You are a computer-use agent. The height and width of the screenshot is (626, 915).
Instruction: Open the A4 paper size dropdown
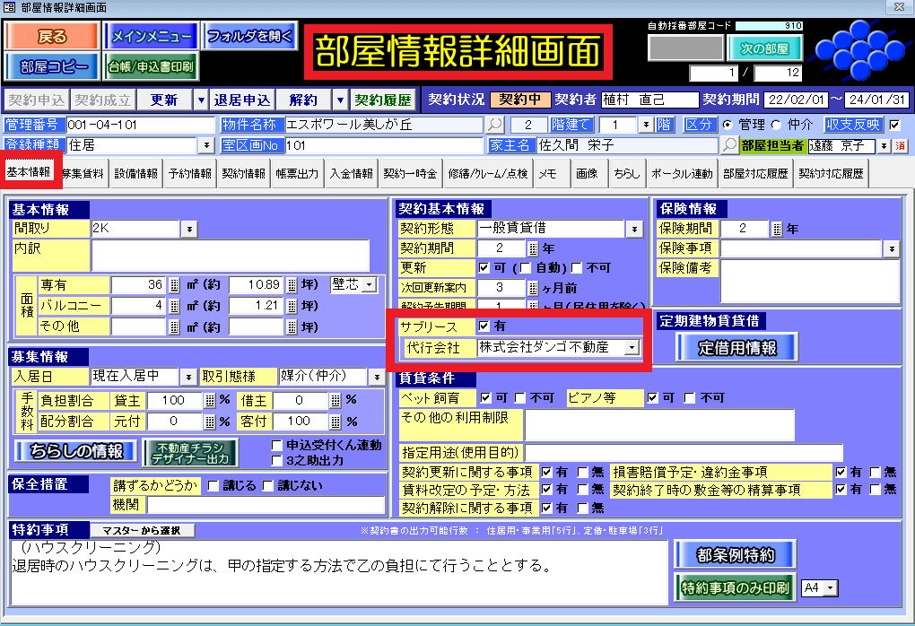(x=829, y=588)
